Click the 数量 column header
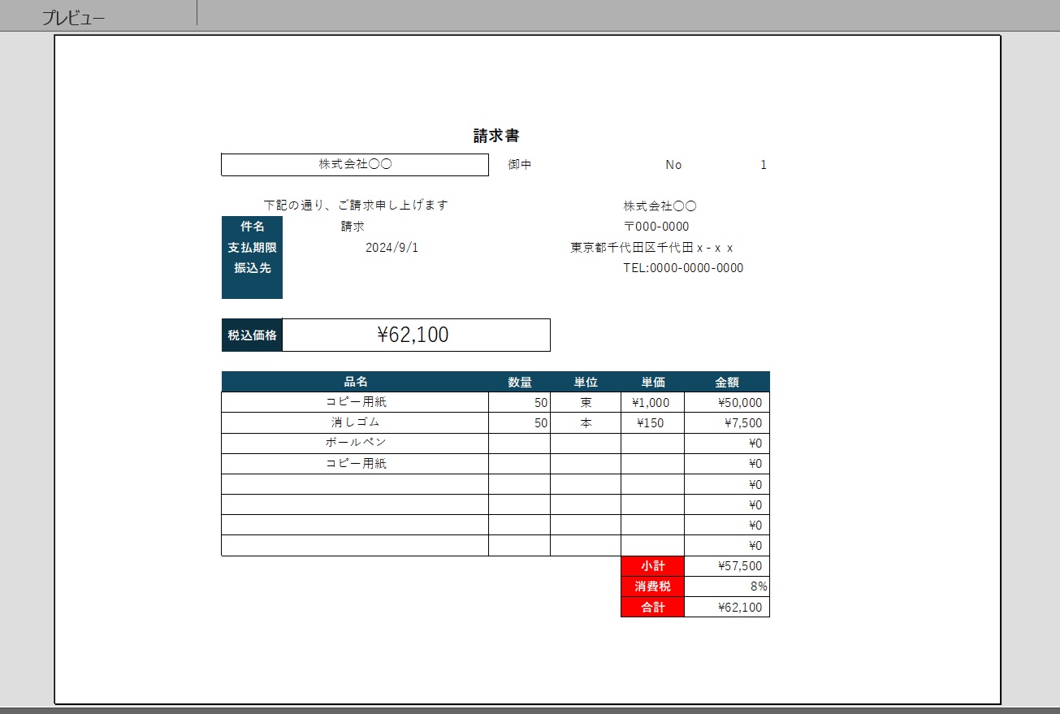Screen dimensions: 1060x714 pos(520,382)
